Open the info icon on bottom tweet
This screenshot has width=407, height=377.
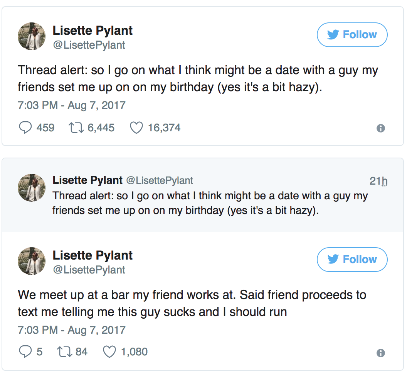pyautogui.click(x=380, y=353)
